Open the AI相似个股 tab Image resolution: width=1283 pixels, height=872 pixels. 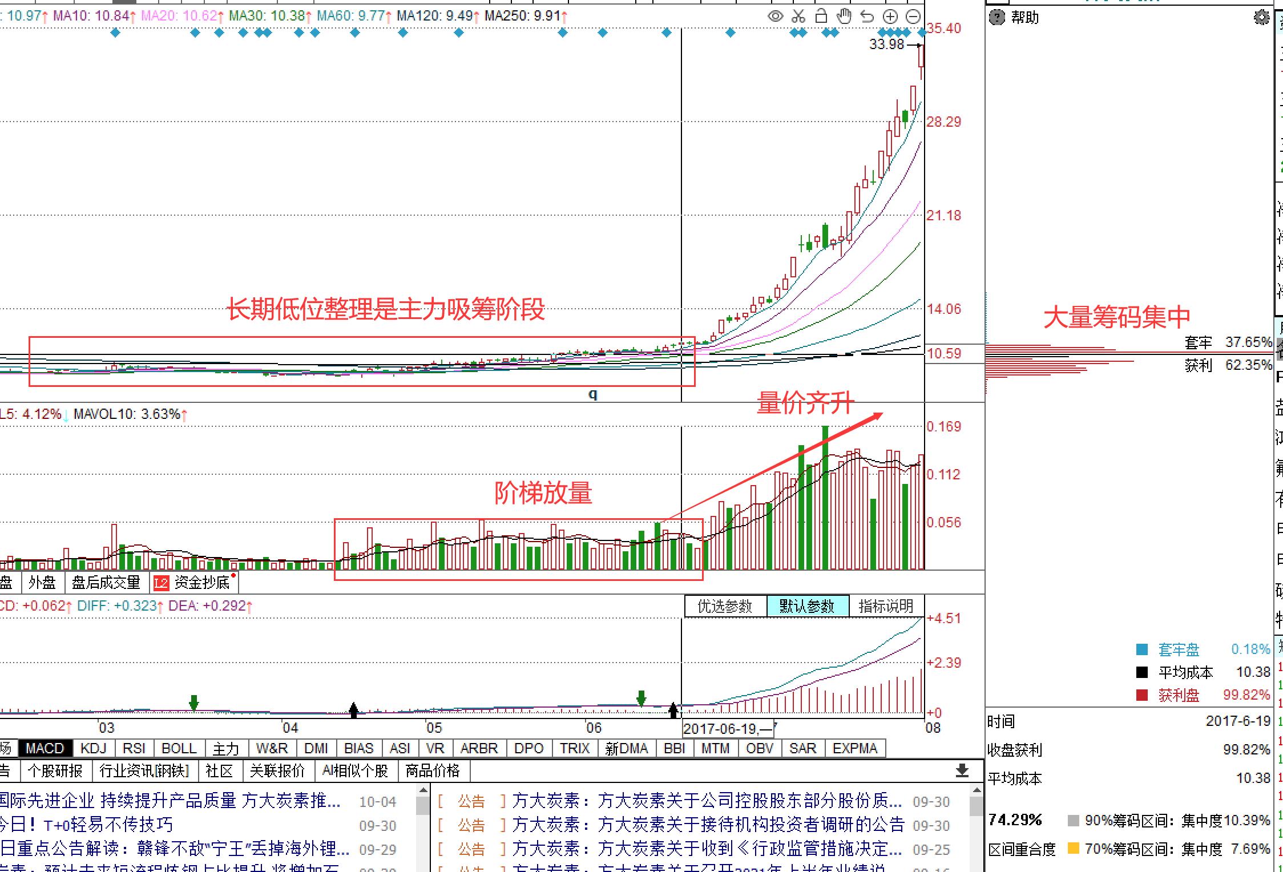357,771
